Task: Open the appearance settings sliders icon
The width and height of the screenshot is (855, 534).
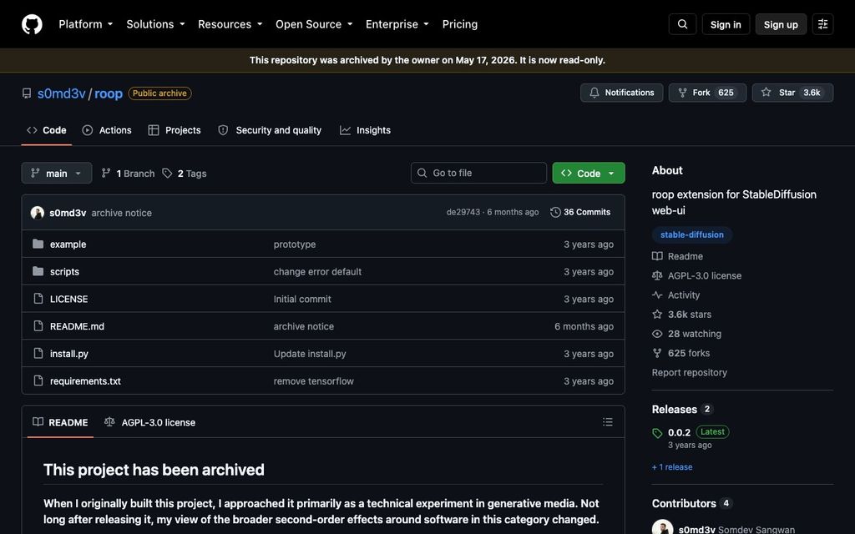Action: (822, 24)
